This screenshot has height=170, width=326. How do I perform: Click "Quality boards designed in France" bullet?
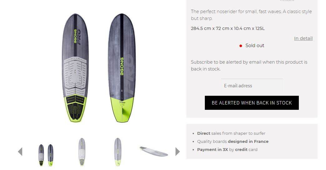coord(233,141)
